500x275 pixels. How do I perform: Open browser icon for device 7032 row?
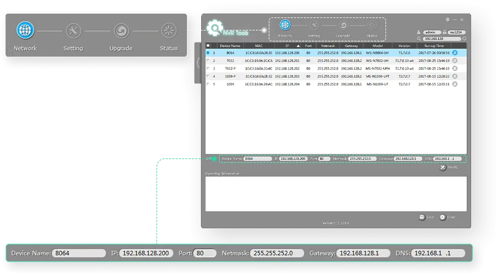pyautogui.click(x=455, y=60)
